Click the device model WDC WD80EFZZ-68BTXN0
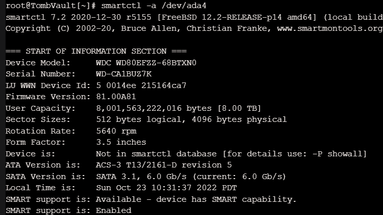Image resolution: width=383 pixels, height=215 pixels. coord(146,63)
